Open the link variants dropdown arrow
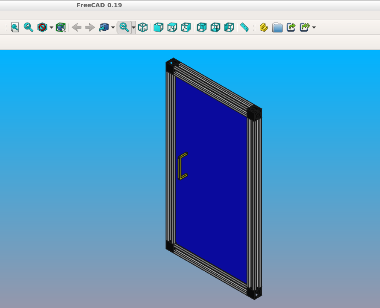Screen dimensions: 380x308 coord(313,27)
